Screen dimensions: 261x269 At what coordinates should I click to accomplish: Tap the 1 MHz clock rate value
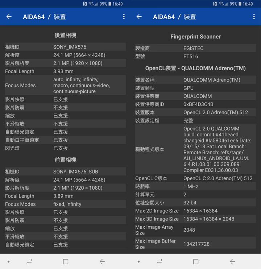[191, 186]
